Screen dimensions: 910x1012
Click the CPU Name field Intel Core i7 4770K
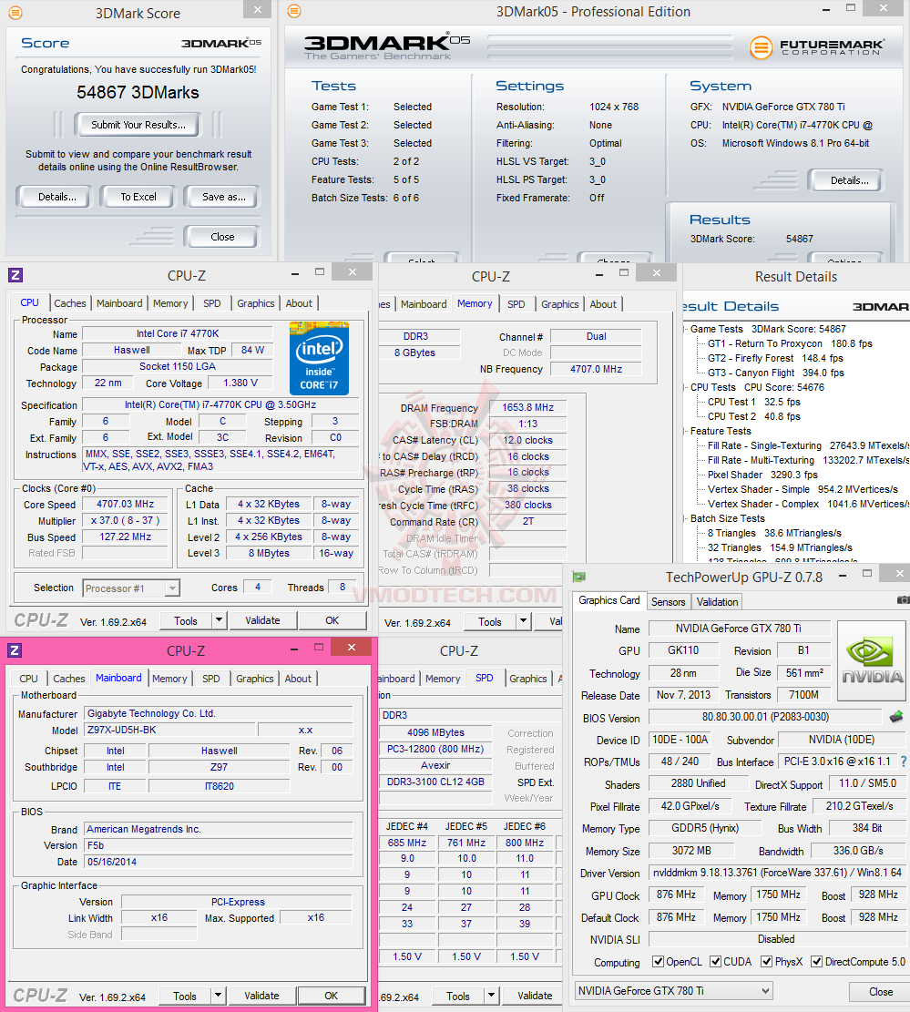point(178,333)
